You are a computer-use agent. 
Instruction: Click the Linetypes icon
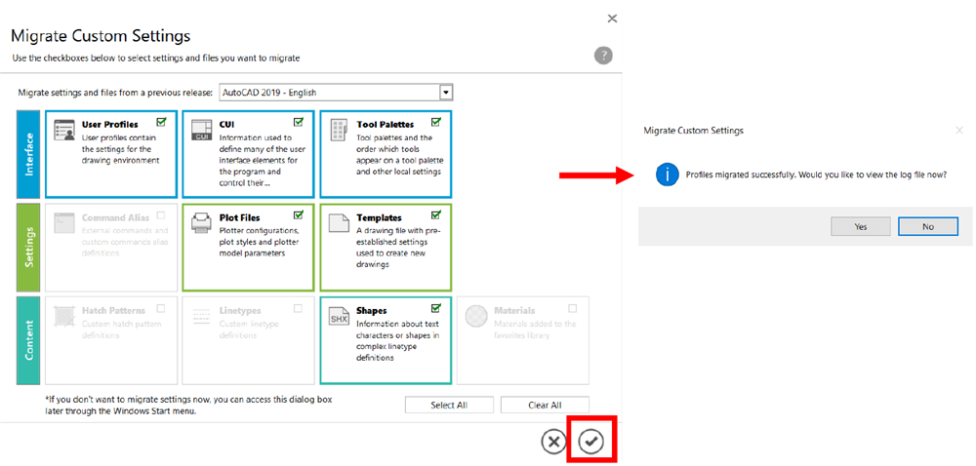tap(202, 316)
